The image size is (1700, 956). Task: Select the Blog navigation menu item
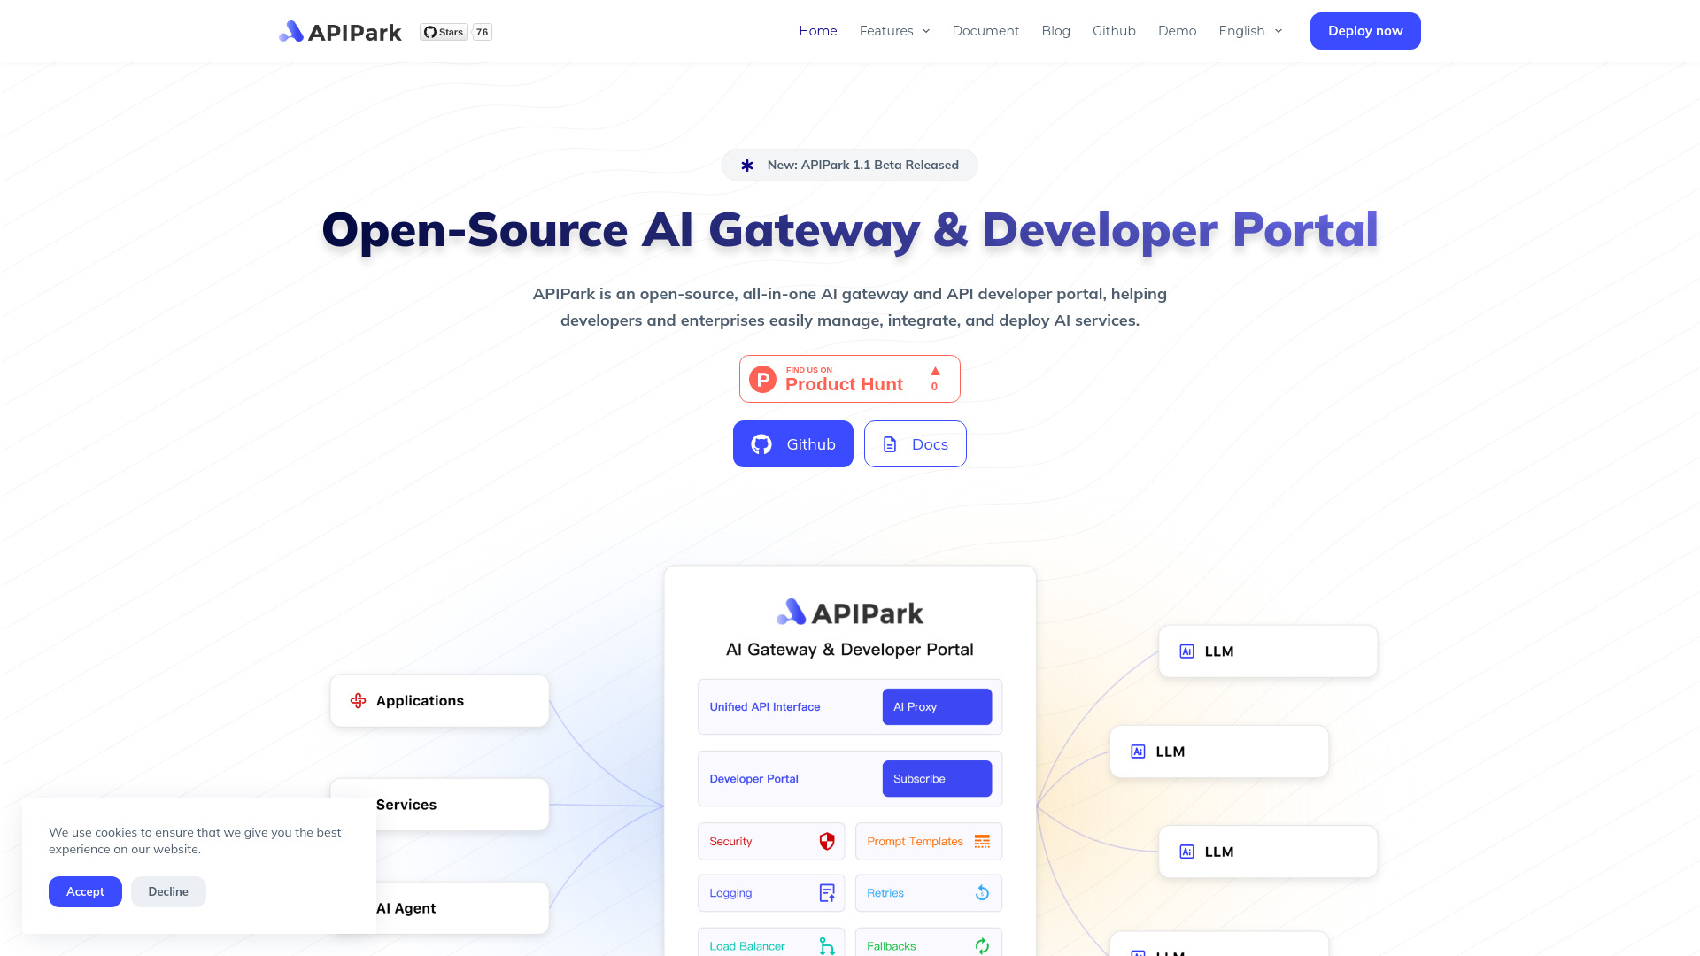pos(1055,30)
